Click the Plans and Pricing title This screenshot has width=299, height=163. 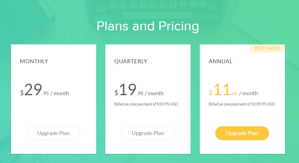coord(148,26)
